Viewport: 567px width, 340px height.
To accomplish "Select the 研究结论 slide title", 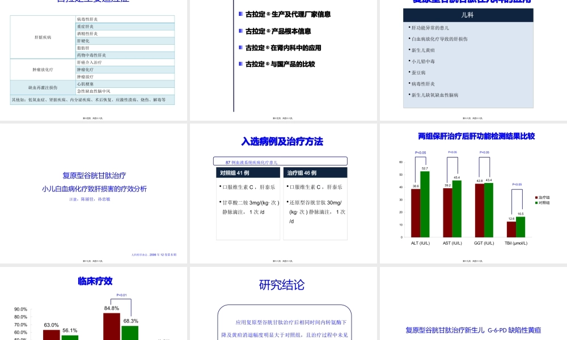I will 282,284.
